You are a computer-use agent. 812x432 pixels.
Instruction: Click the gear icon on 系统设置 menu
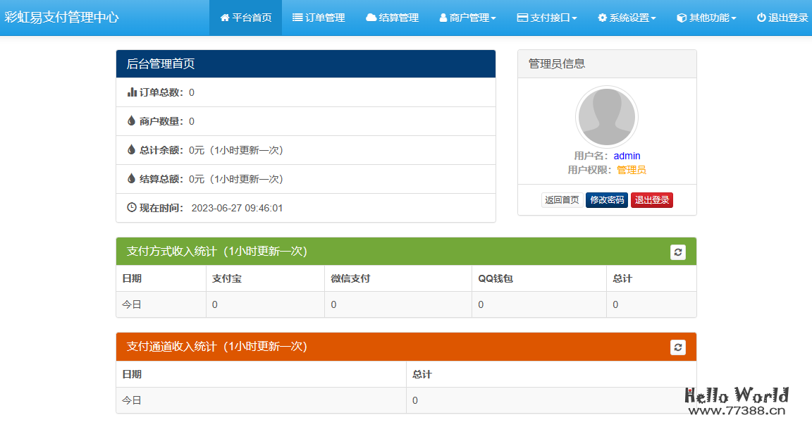(x=603, y=18)
